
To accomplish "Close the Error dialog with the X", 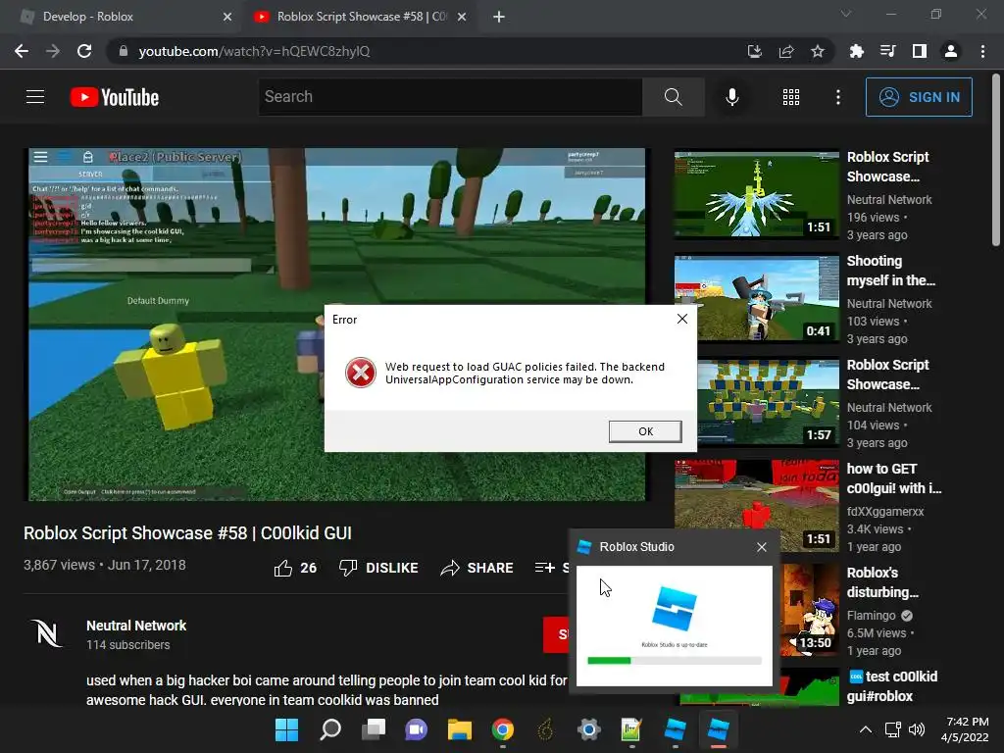I will [682, 319].
